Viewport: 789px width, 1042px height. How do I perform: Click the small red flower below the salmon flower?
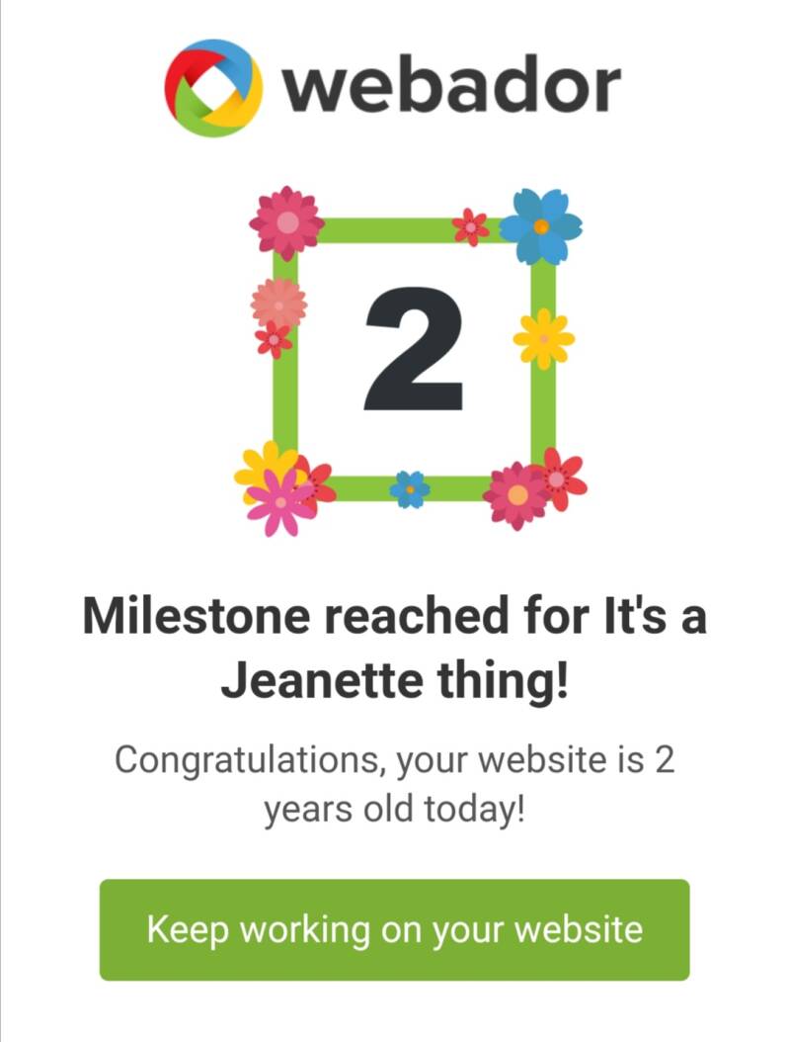click(274, 340)
